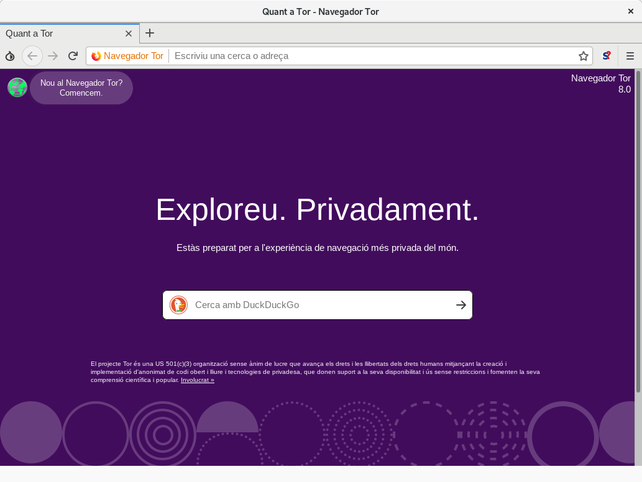The width and height of the screenshot is (642, 482).
Task: Click the 'Estàs preparat per a l'experiència' subtitle
Action: coord(318,248)
